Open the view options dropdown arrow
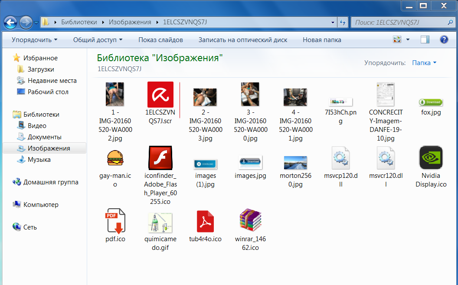 [408, 39]
